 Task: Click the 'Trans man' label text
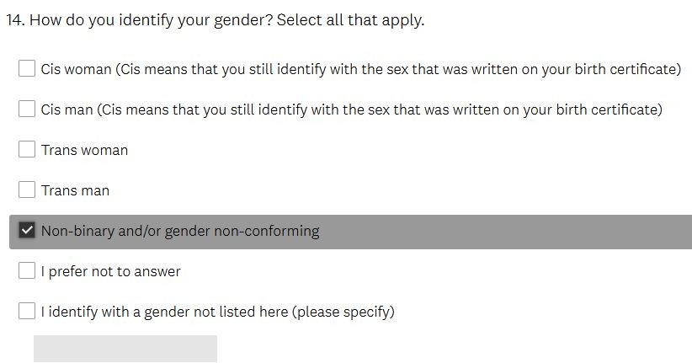(x=75, y=190)
